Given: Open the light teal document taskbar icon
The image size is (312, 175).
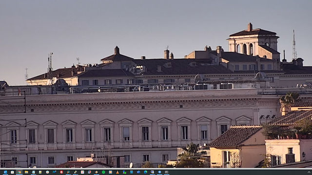Looking at the screenshot, I should (34, 172).
